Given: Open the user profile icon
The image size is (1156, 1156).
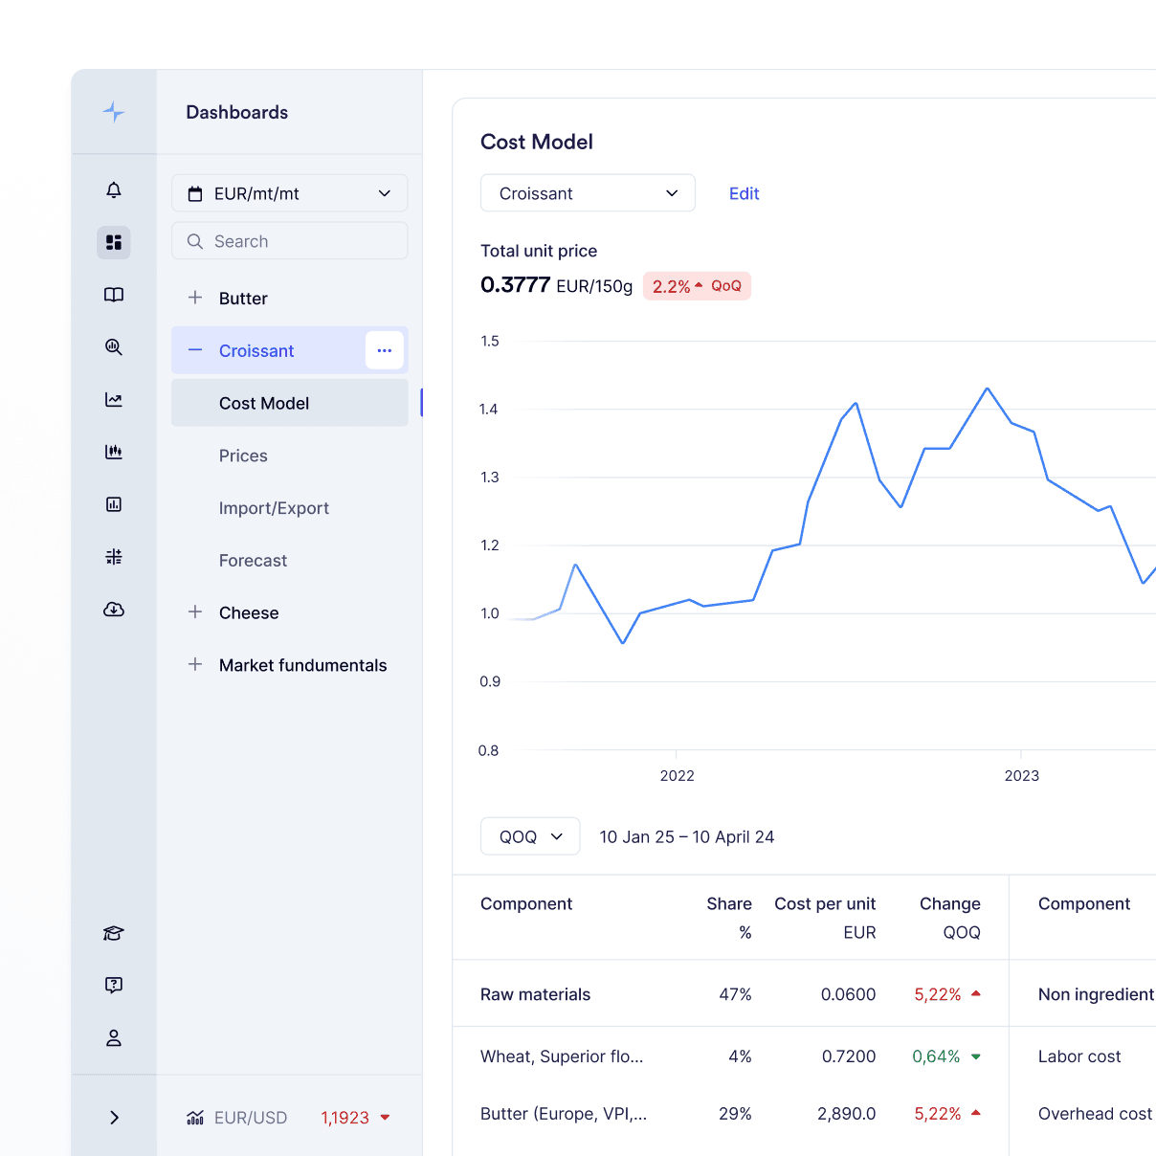Looking at the screenshot, I should [x=114, y=1038].
